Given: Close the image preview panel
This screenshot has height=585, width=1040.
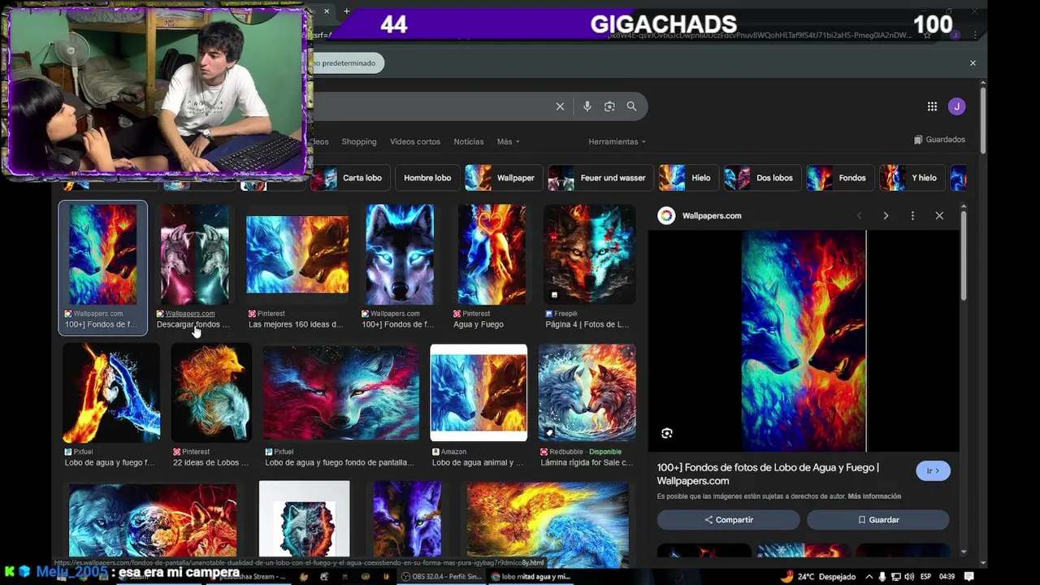Looking at the screenshot, I should (939, 215).
